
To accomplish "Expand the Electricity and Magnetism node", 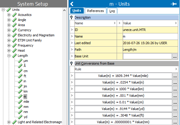I will [9, 35].
